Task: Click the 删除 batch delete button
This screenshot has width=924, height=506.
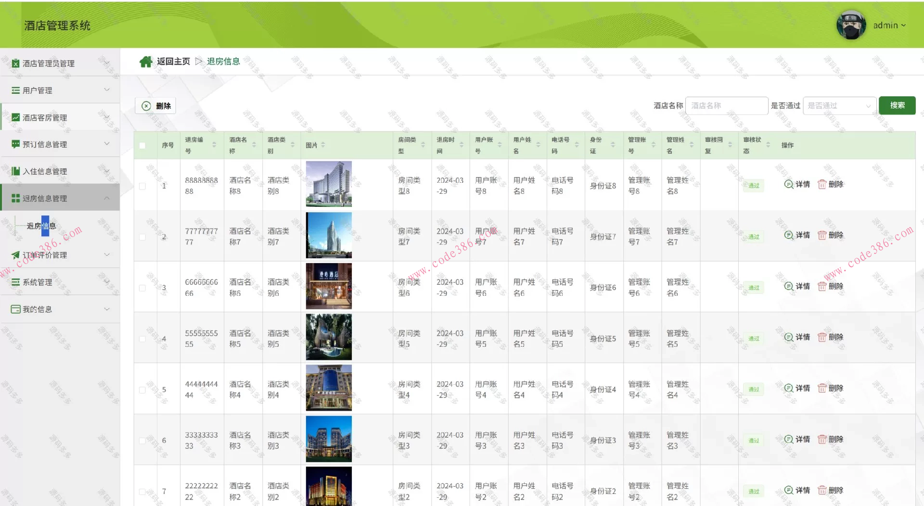Action: 155,106
